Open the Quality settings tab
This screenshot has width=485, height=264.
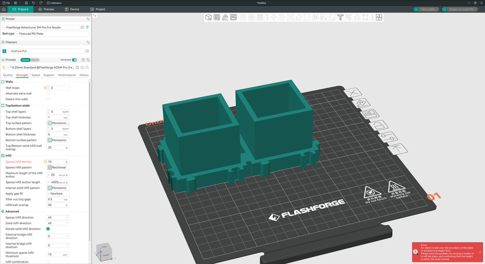(x=8, y=75)
